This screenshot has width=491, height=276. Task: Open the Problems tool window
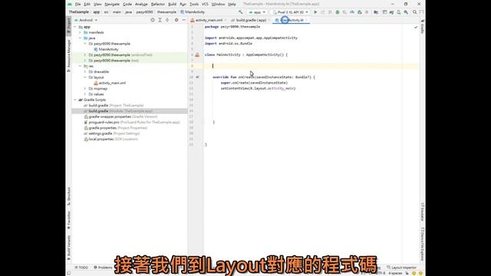pyautogui.click(x=103, y=268)
